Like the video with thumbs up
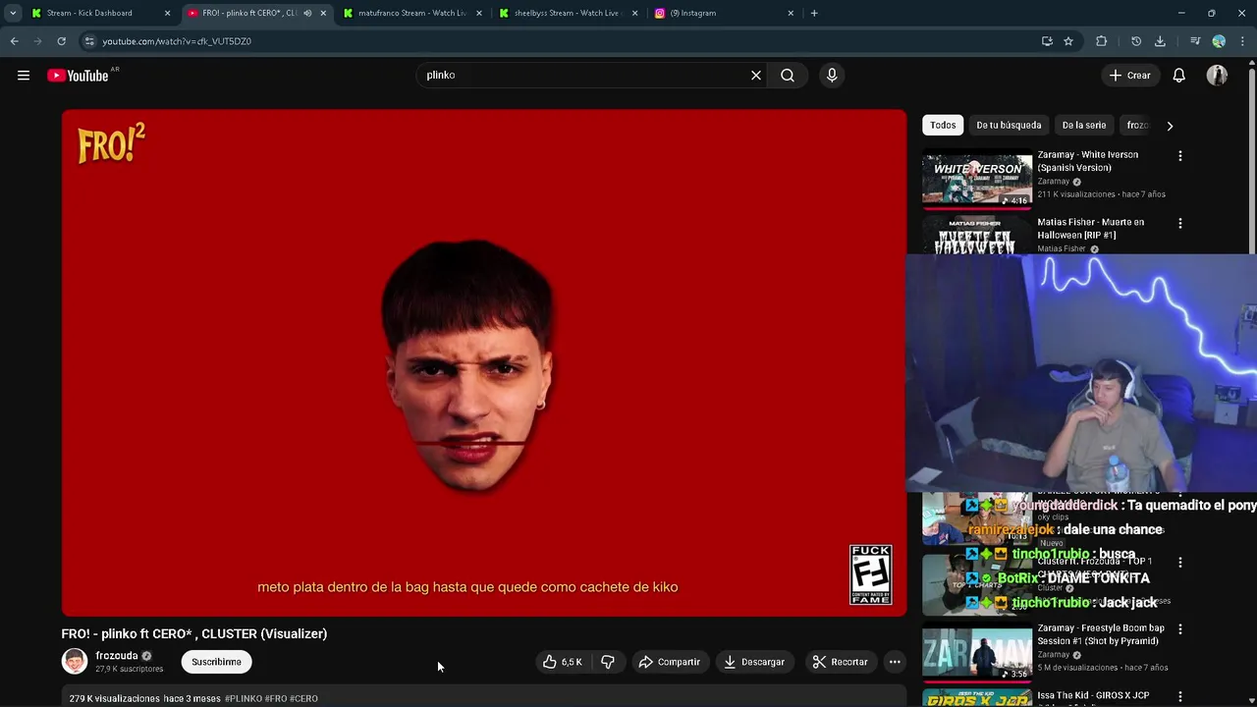Viewport: 1257px width, 707px height. [x=563, y=662]
